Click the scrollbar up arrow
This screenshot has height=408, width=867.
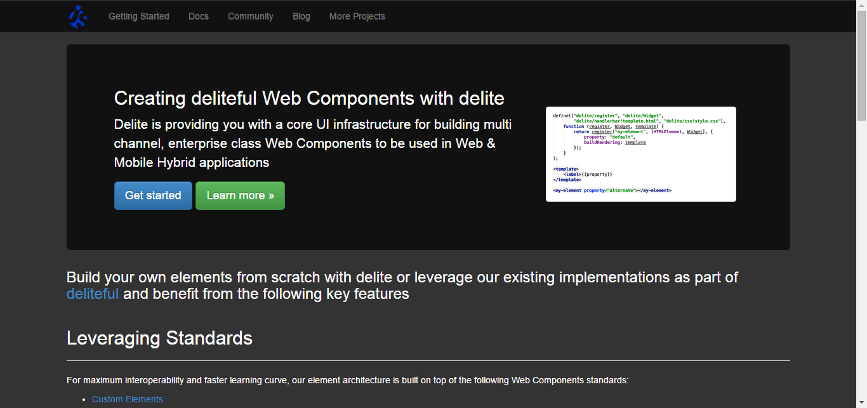(x=861, y=4)
